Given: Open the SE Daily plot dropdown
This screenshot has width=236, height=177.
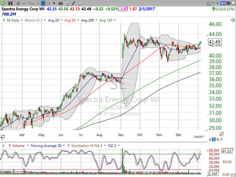Looking at the screenshot, I should pos(22,20).
